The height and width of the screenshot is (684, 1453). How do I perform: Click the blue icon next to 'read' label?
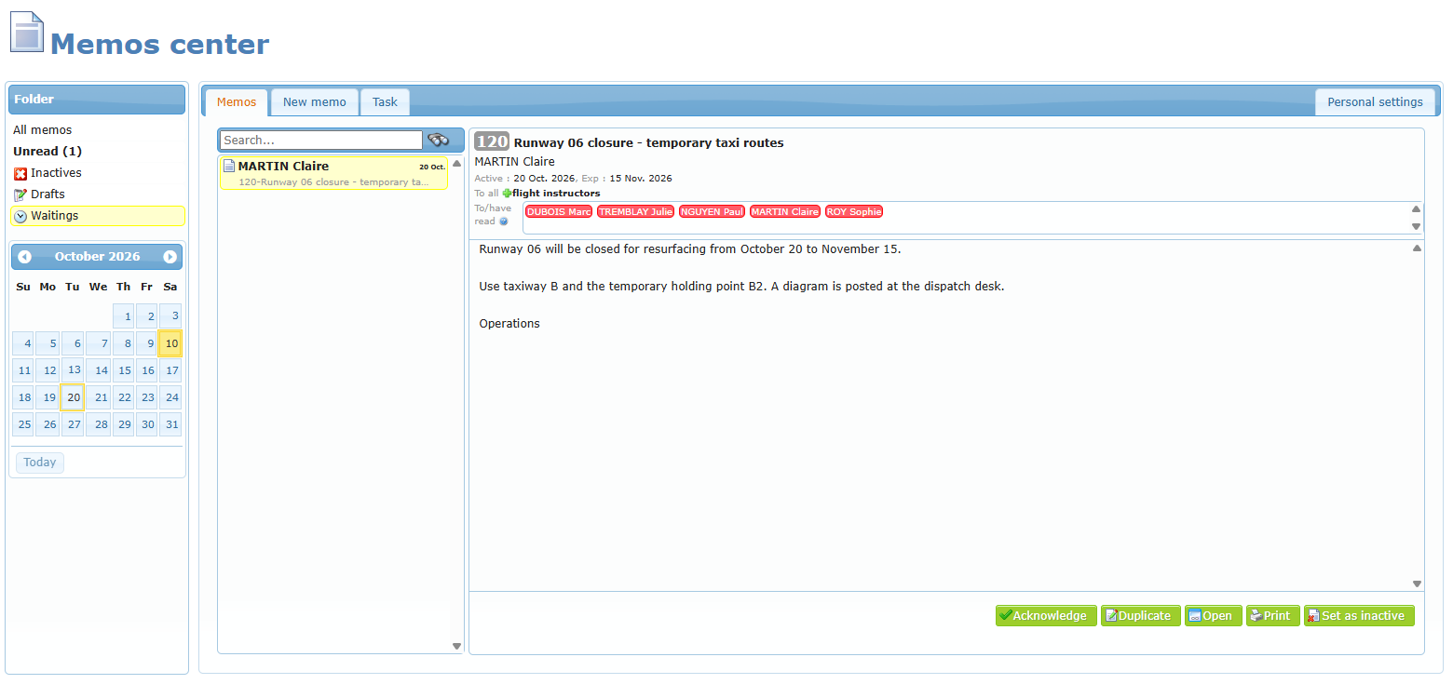tap(504, 221)
